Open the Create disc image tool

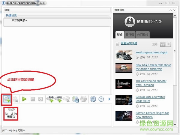tap(76, 99)
